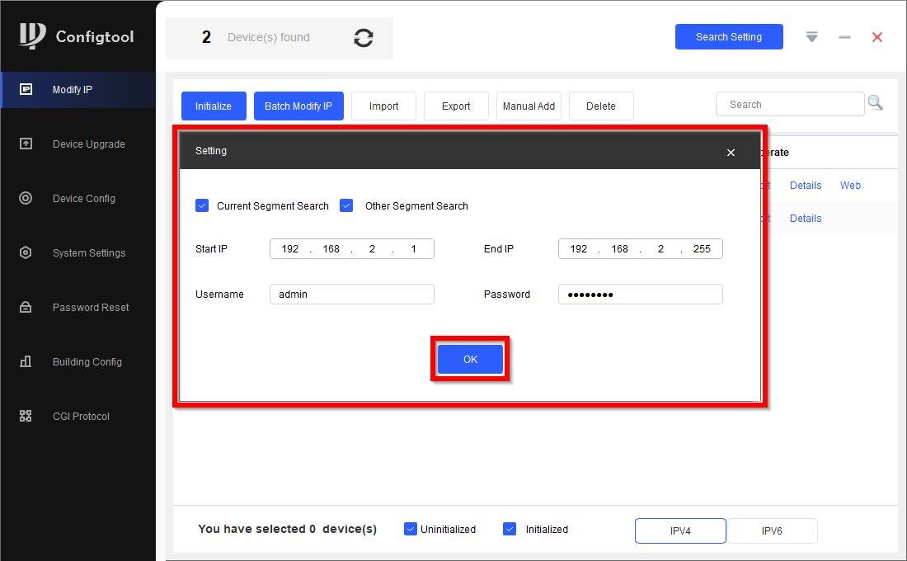The image size is (907, 561).
Task: Select the IPV4 tab
Action: click(680, 531)
